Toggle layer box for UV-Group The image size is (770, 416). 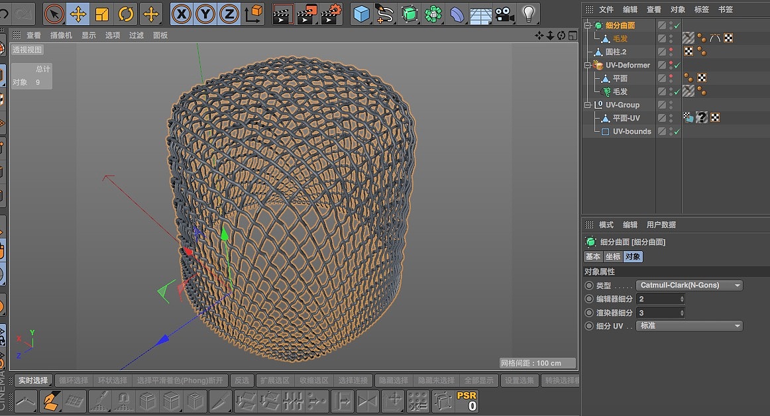[x=662, y=105]
